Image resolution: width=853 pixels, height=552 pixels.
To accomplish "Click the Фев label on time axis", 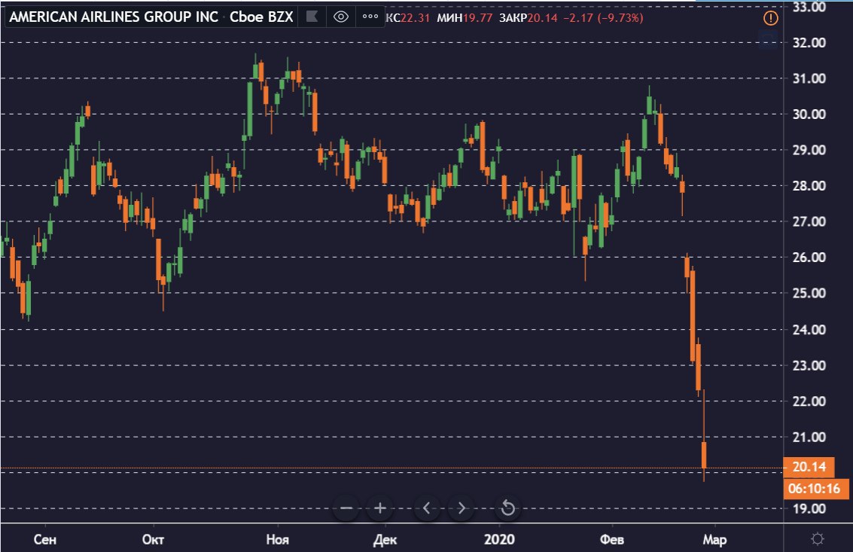I will pos(611,539).
